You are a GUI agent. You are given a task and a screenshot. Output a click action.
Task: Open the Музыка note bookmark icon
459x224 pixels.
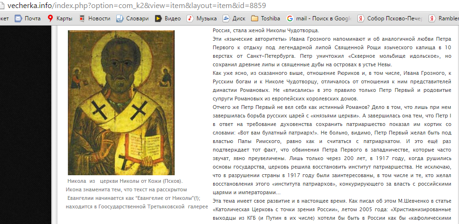point(190,18)
